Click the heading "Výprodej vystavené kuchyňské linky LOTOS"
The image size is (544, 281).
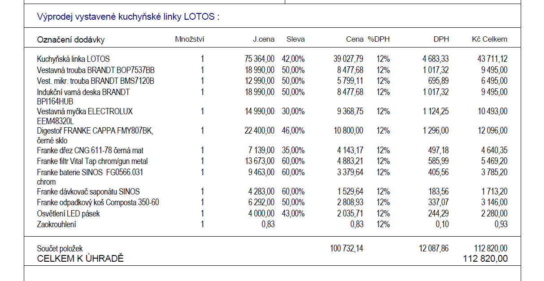[128, 17]
